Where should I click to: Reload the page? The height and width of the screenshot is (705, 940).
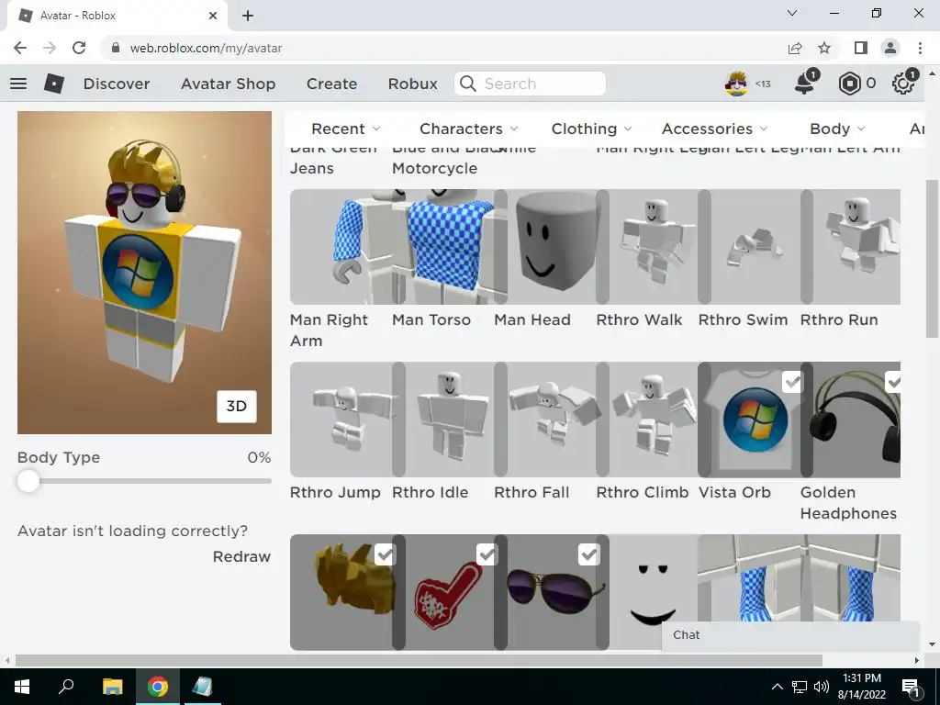(79, 48)
